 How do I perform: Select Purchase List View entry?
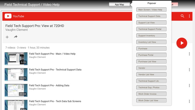click(151, 62)
